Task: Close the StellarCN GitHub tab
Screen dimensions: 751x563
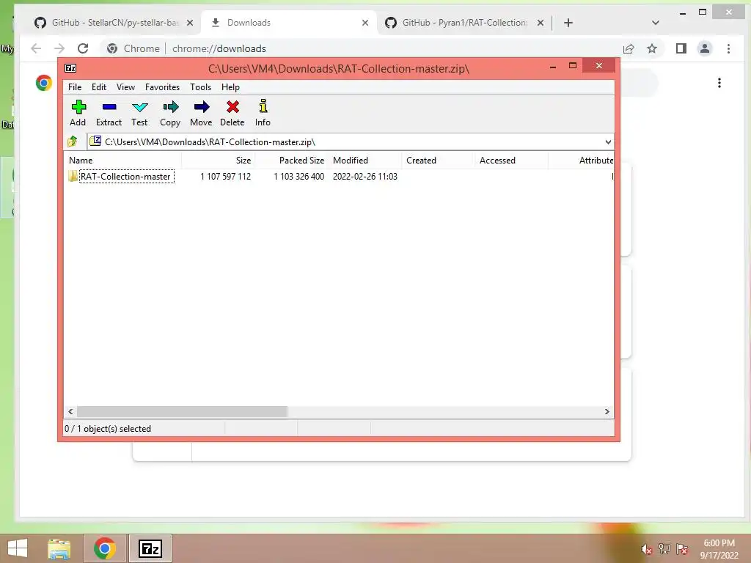Action: pos(190,23)
